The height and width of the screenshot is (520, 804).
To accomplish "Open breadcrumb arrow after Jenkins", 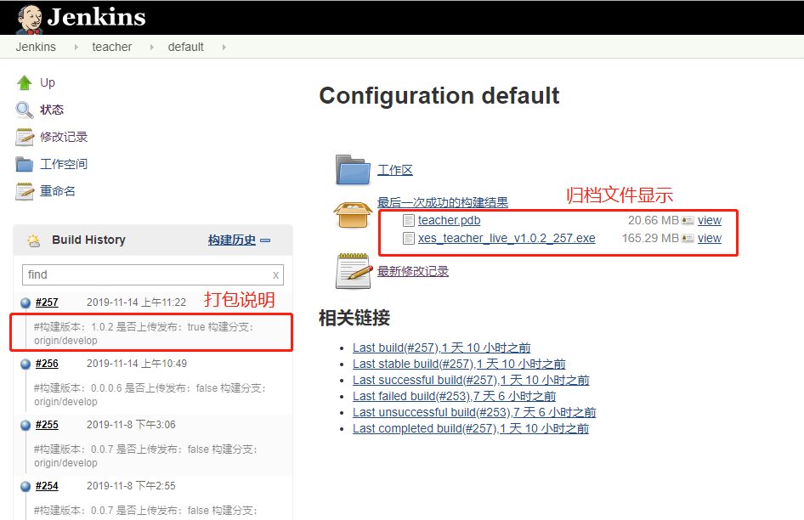I will coord(76,48).
